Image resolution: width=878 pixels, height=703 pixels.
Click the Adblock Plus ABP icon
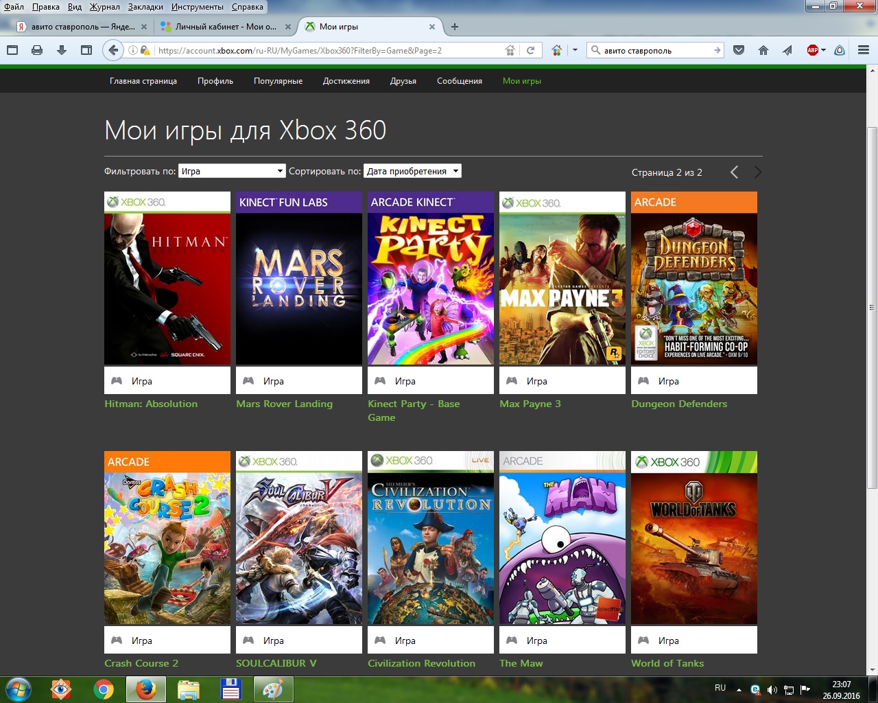[813, 50]
